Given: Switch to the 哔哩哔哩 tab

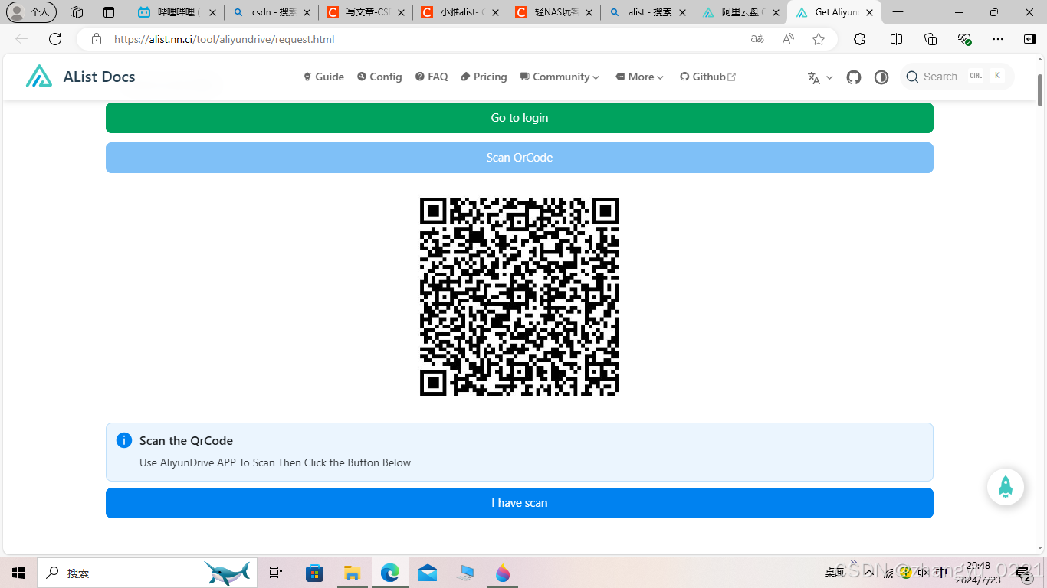Looking at the screenshot, I should (177, 12).
